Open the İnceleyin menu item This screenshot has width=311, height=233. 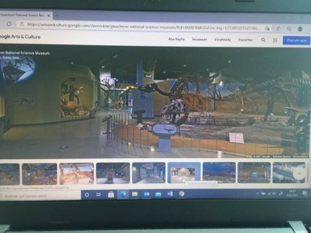click(200, 39)
